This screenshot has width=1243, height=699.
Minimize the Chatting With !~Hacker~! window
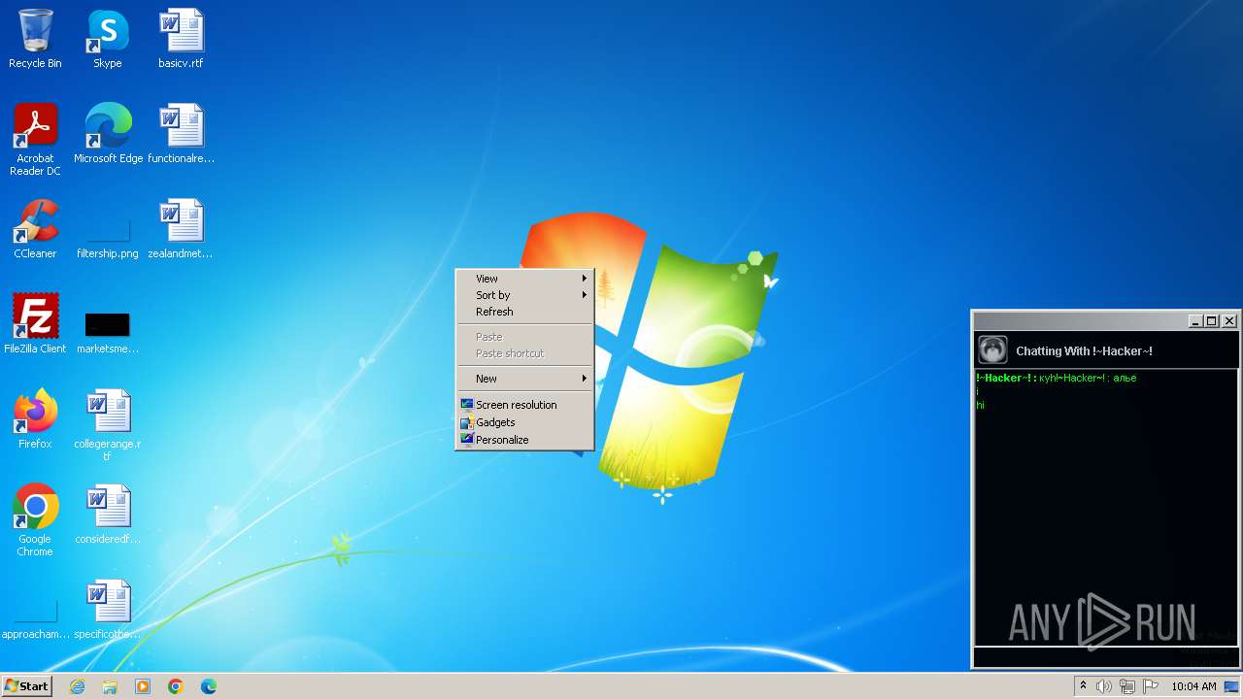1195,321
